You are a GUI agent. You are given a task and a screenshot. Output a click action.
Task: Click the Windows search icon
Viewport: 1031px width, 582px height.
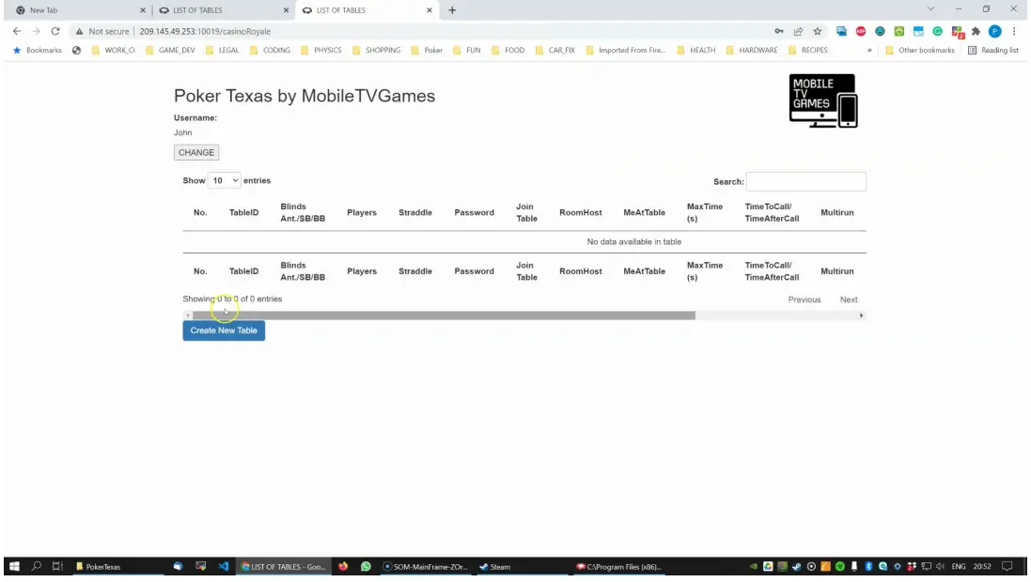point(36,567)
